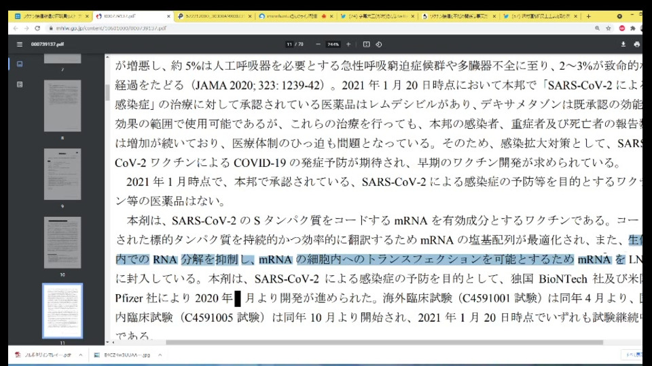Click the red extension icon in toolbar
This screenshot has height=366, width=652.
(x=621, y=28)
